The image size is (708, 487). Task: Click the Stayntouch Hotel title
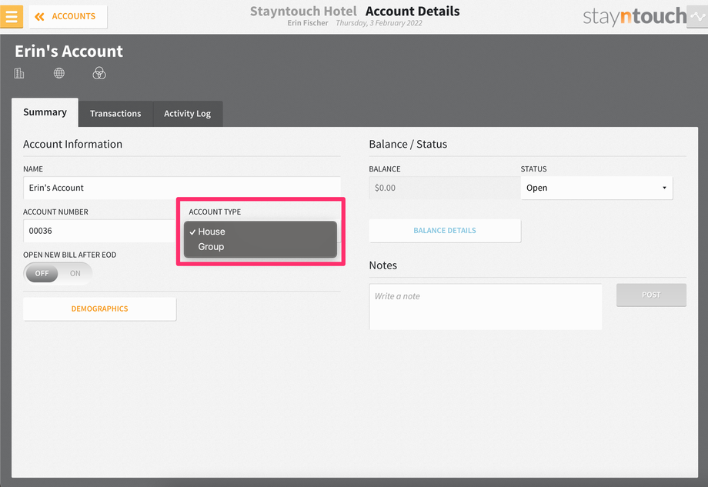coord(303,12)
